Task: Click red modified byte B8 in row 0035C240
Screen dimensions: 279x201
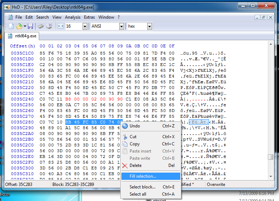Action: coord(68,99)
